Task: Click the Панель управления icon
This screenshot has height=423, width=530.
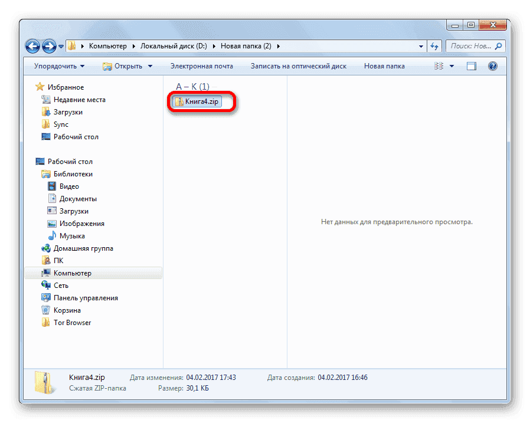Action: point(45,298)
